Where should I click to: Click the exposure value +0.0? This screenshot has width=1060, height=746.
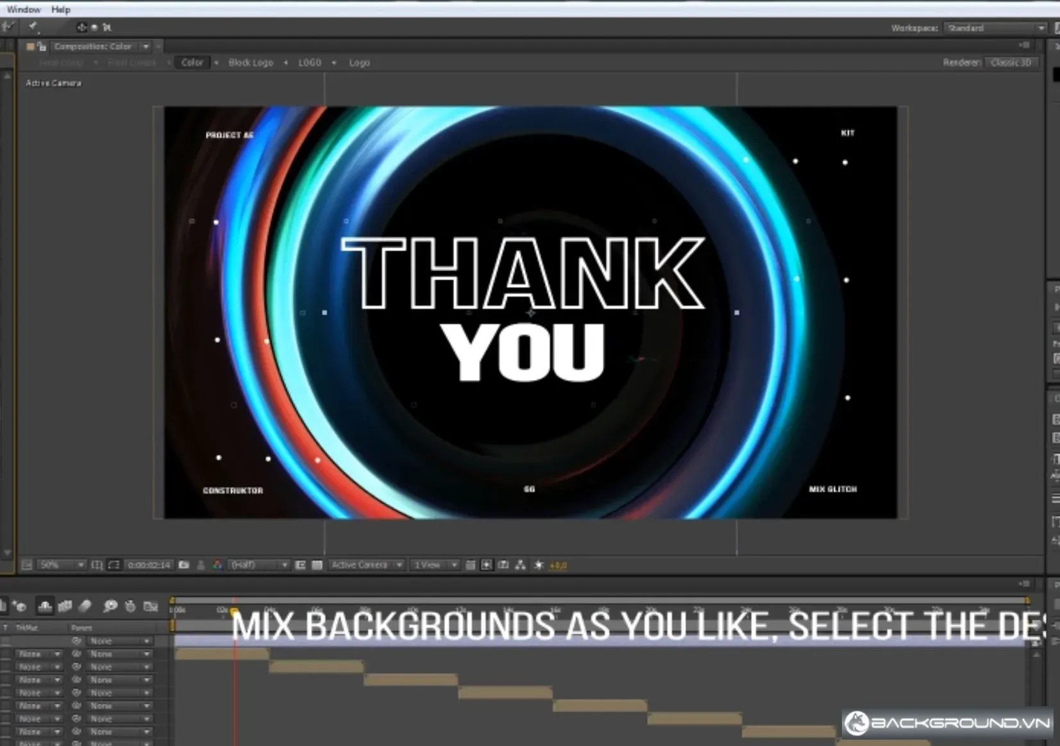(x=558, y=566)
